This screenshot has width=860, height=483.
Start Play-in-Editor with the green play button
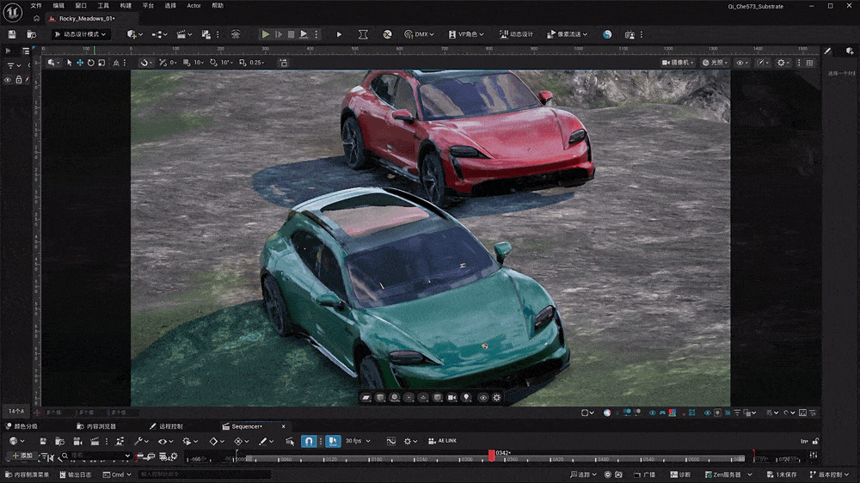[x=266, y=34]
